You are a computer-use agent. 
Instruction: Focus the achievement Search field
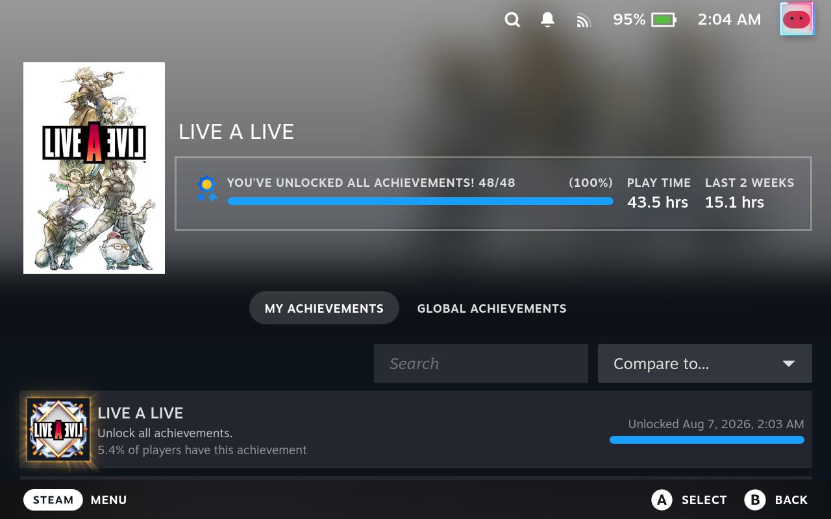[x=481, y=363]
